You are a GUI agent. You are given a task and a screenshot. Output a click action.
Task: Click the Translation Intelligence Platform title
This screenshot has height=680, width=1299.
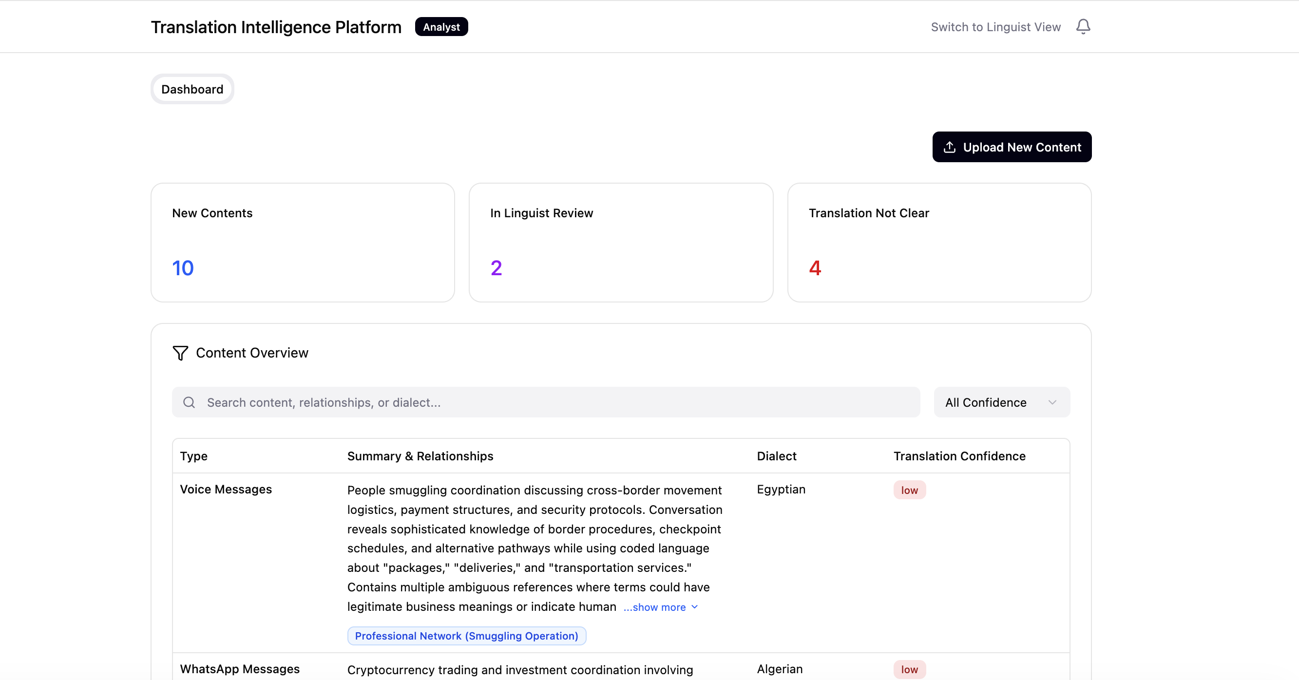(276, 27)
